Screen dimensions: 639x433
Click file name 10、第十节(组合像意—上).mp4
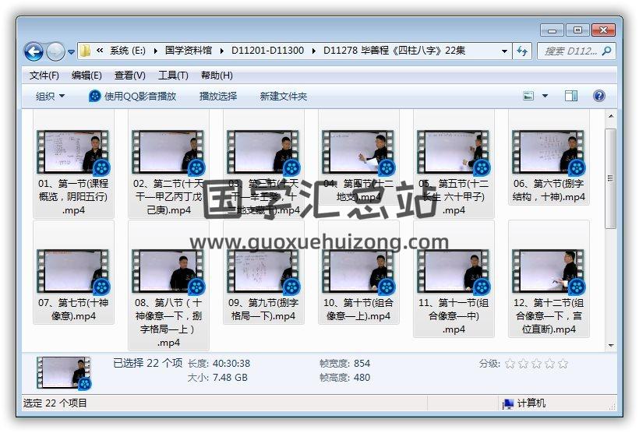point(358,309)
